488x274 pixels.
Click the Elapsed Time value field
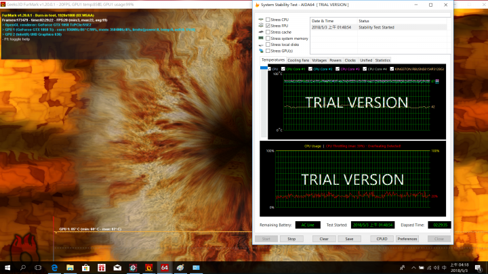[x=439, y=225]
